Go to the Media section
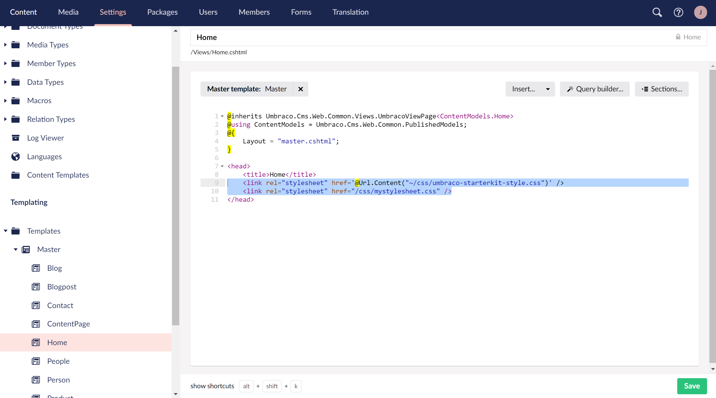Screen dimensions: 716x398 (68, 12)
